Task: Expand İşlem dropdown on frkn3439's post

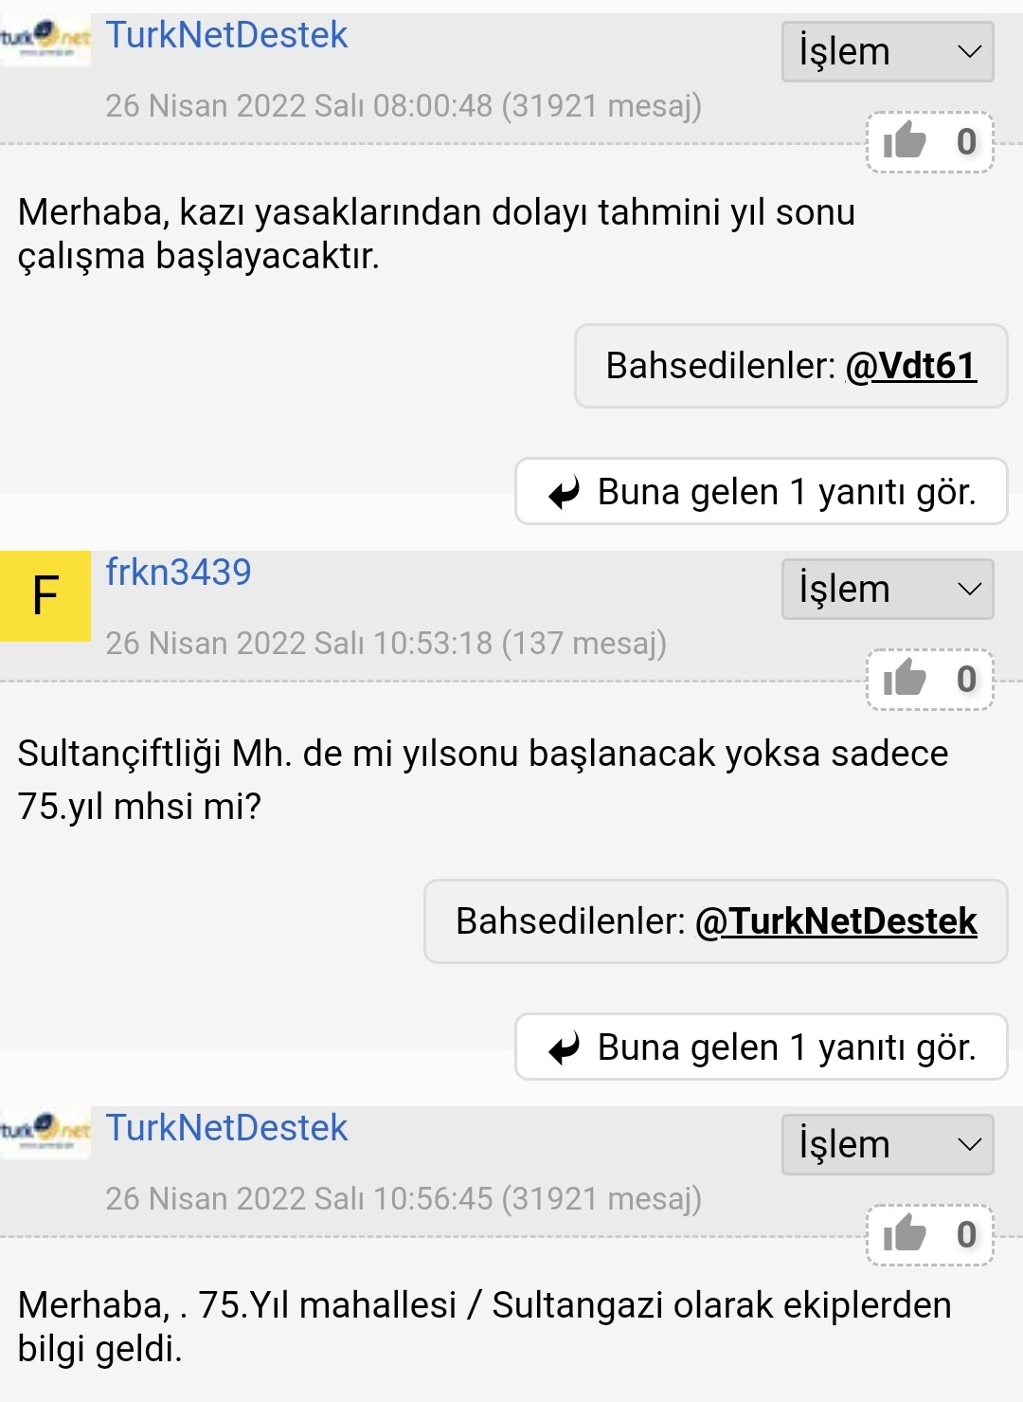Action: pos(888,589)
